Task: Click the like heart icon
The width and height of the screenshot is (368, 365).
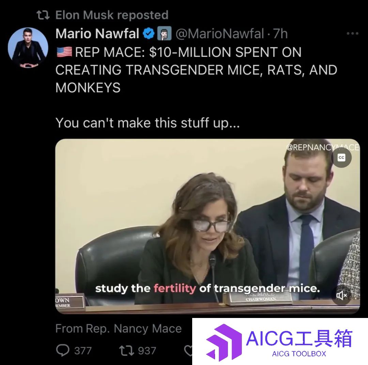Action: click(188, 350)
